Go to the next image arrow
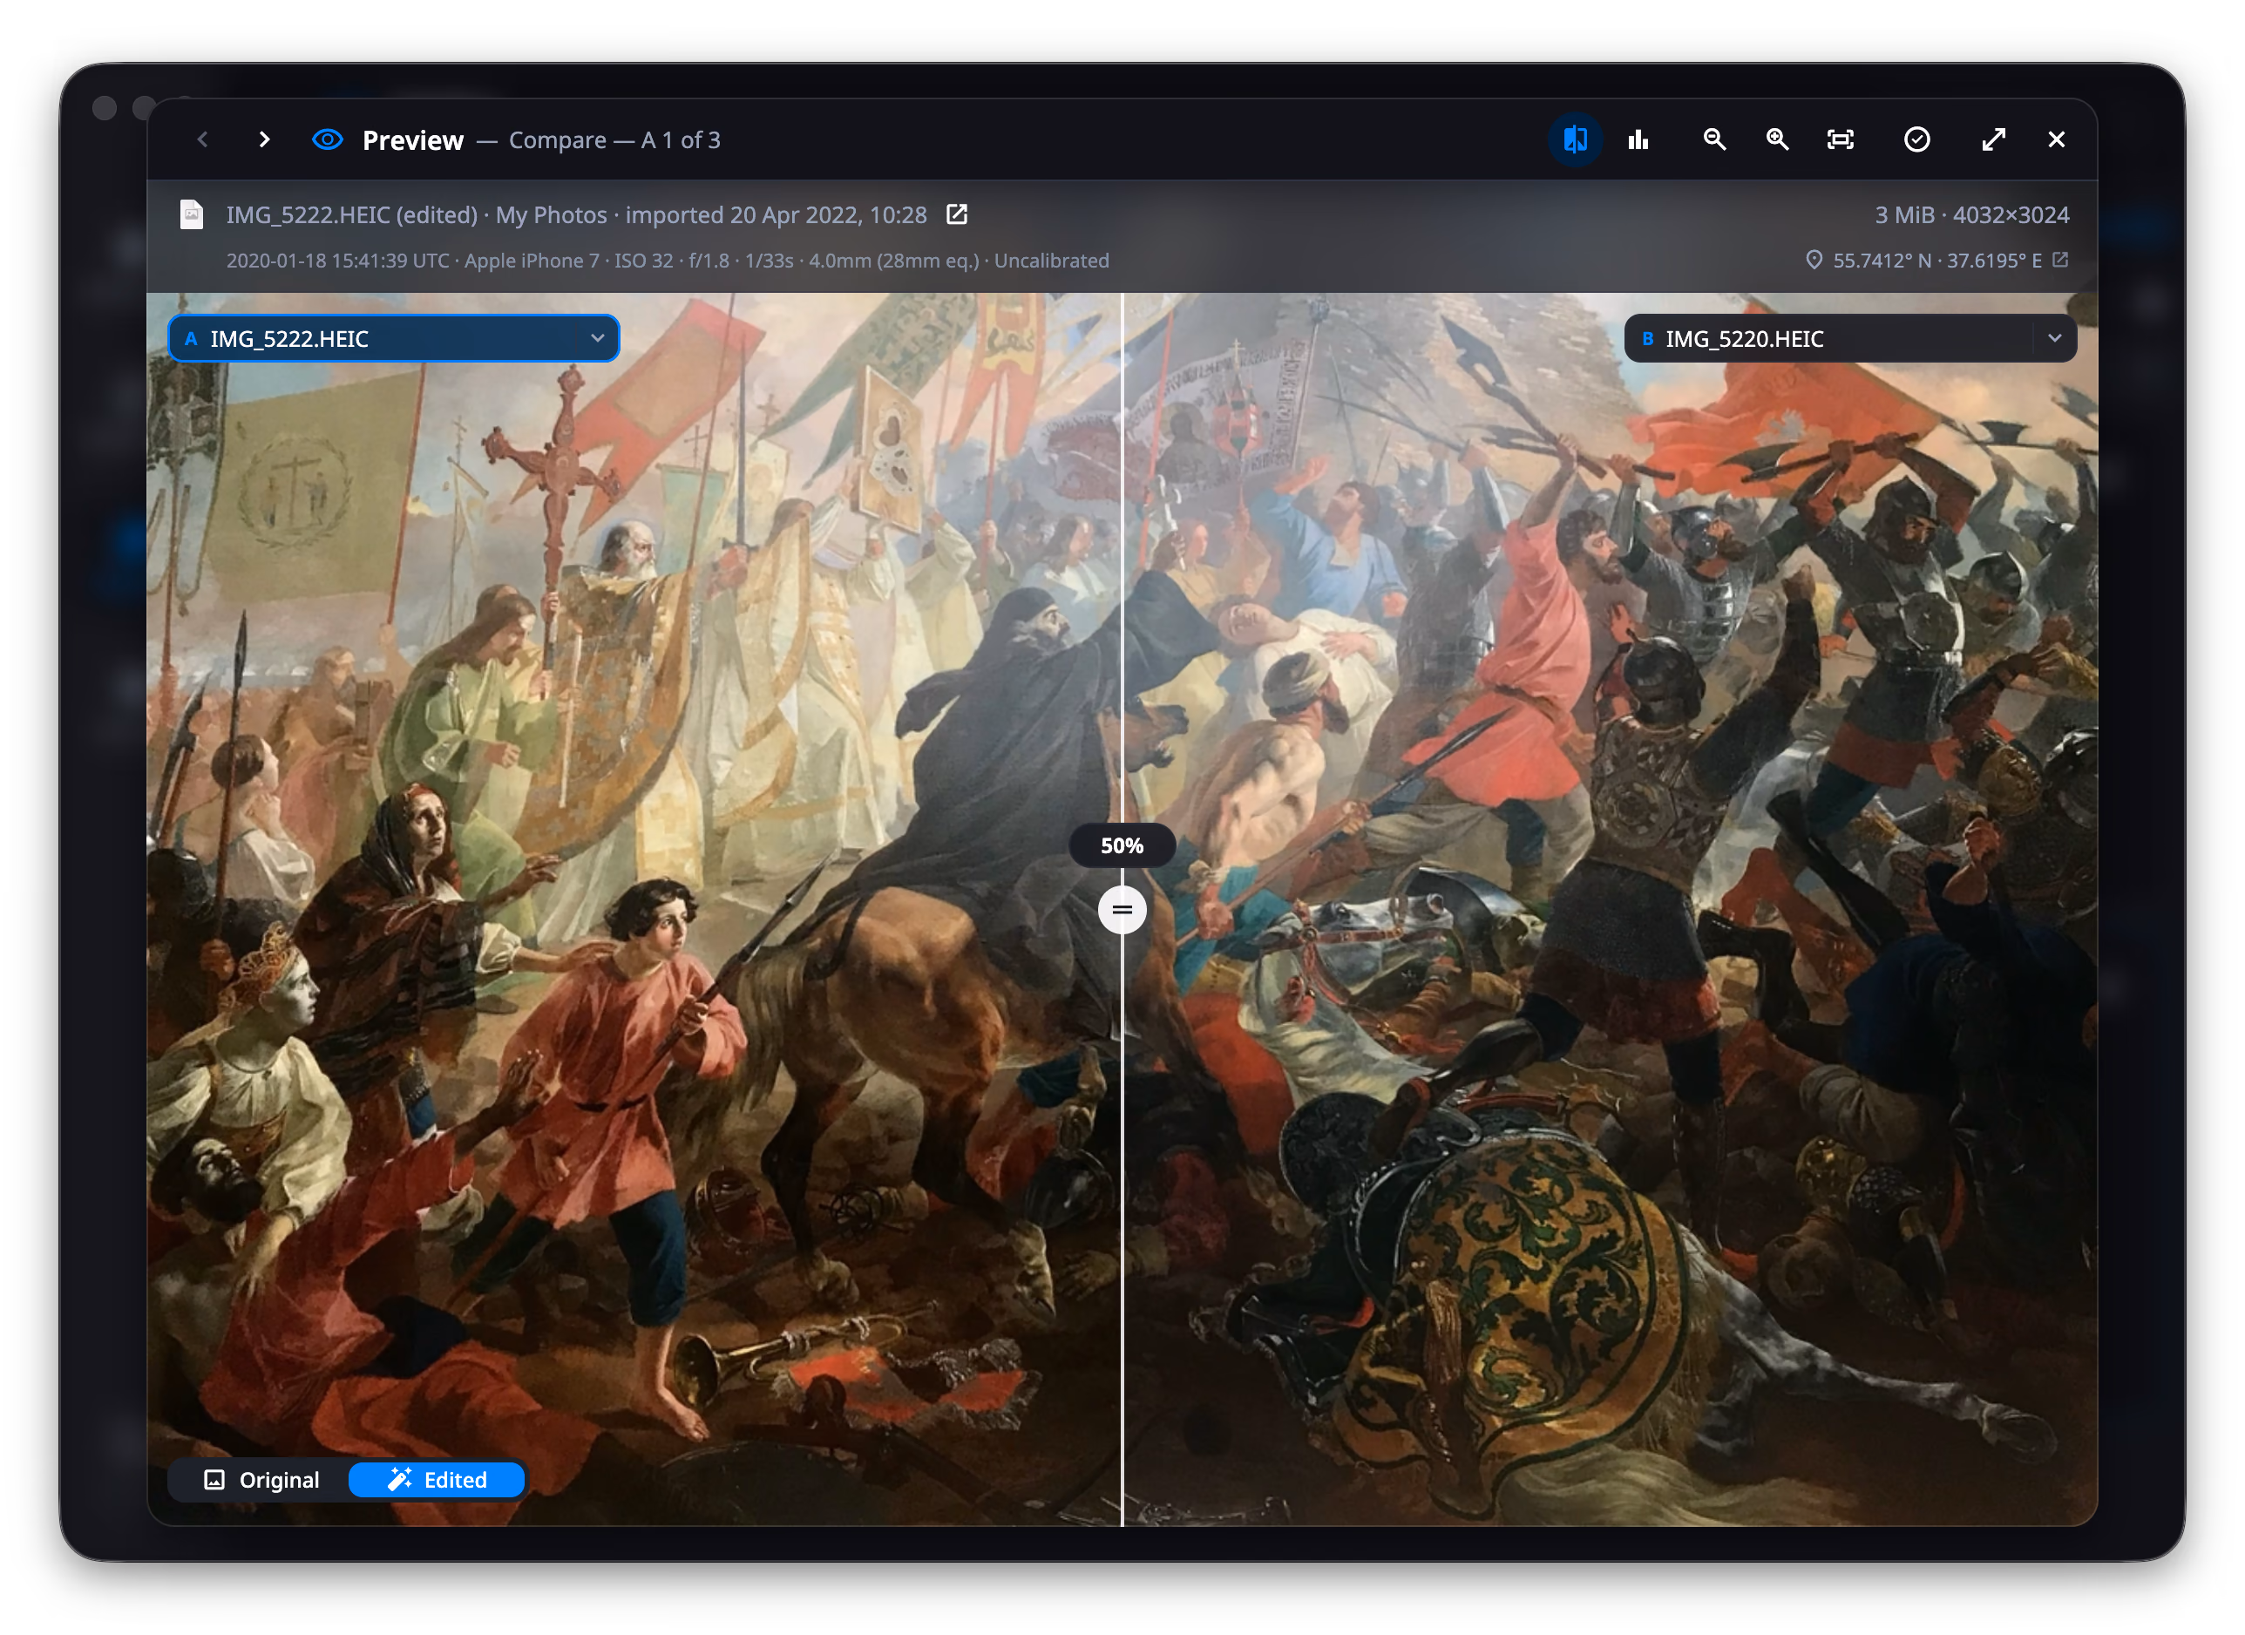The height and width of the screenshot is (1635, 2245). coord(263,139)
